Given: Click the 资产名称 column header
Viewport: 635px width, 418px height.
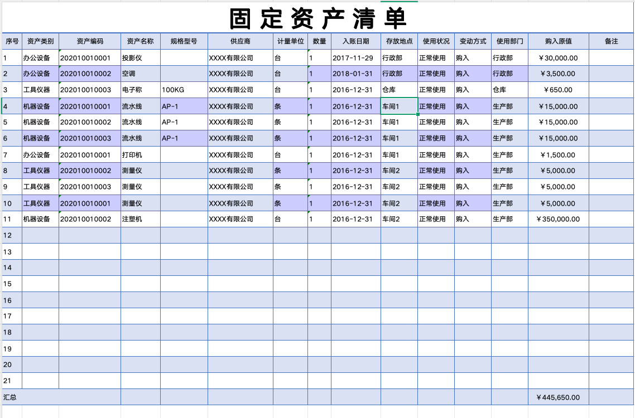Looking at the screenshot, I should coord(141,41).
